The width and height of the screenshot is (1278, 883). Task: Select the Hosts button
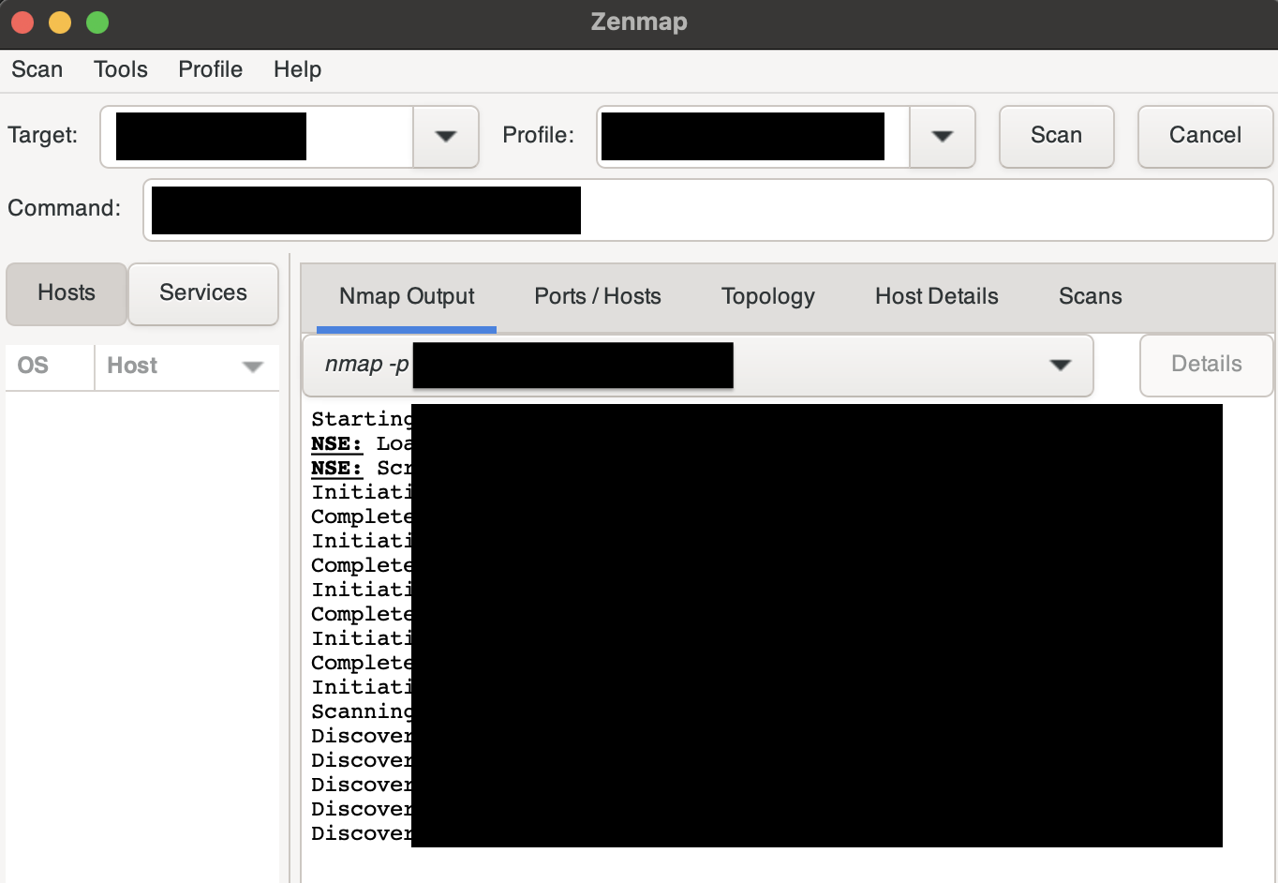click(67, 293)
